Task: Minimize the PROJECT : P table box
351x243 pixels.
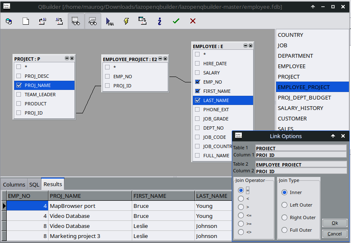Action: click(x=67, y=58)
